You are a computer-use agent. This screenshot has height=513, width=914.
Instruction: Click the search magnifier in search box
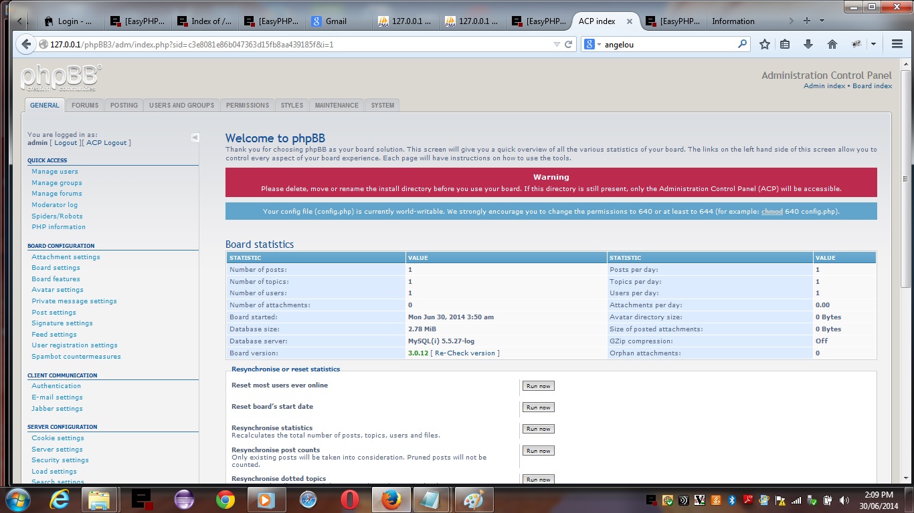(x=742, y=44)
